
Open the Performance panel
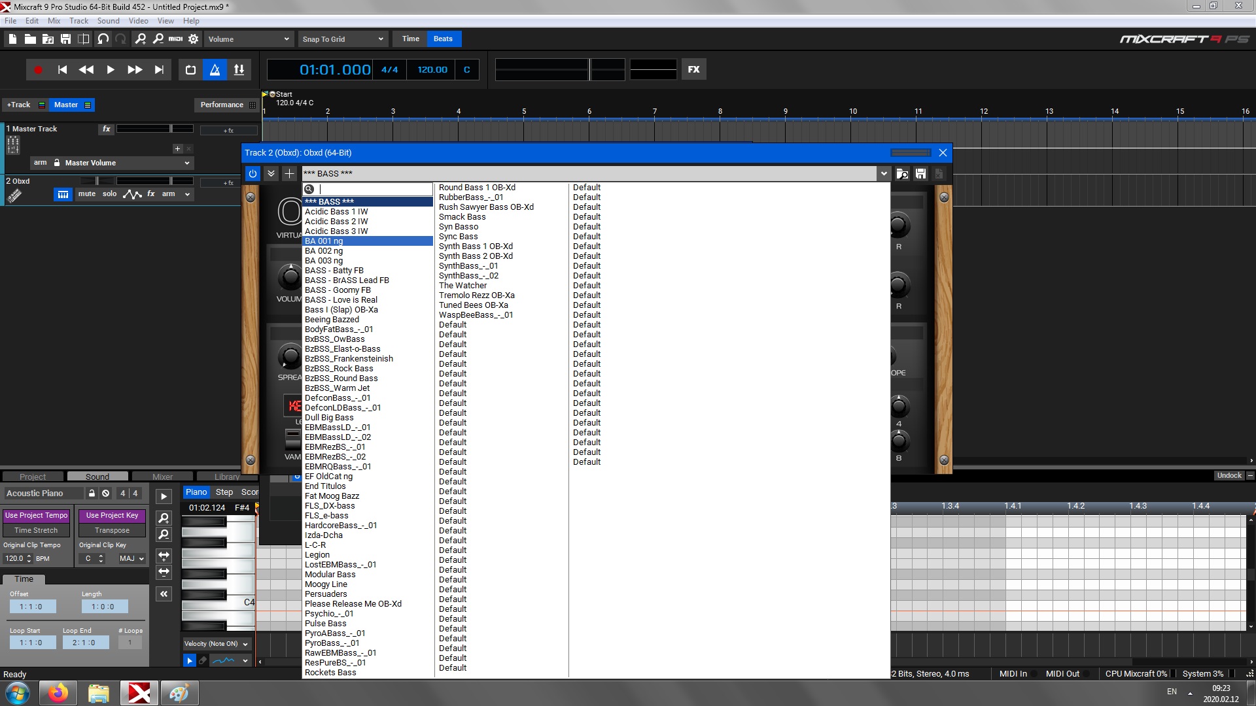click(227, 105)
